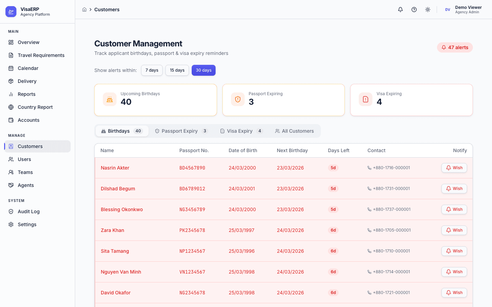Select the 15 days alert filter

pos(177,70)
